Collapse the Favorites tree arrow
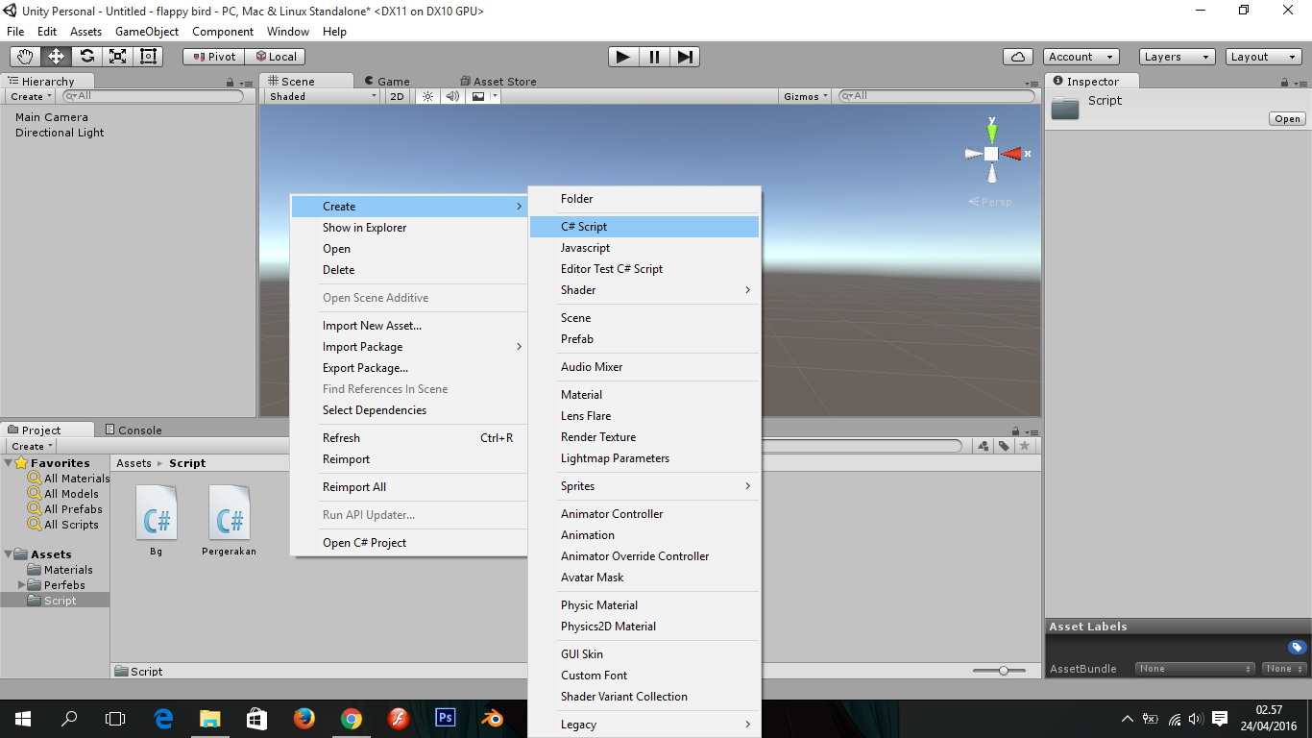The width and height of the screenshot is (1312, 738). click(x=9, y=463)
